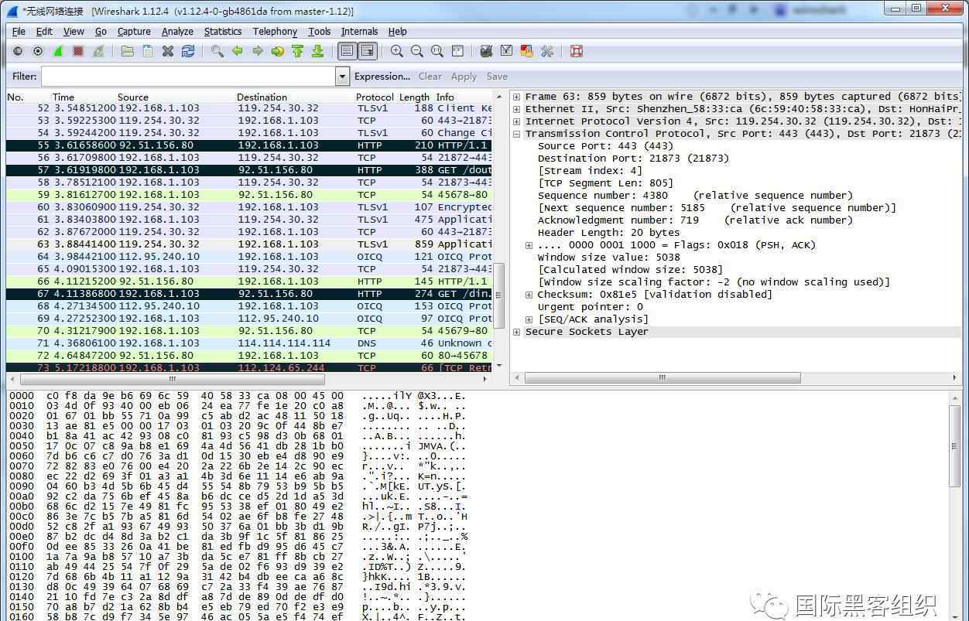The width and height of the screenshot is (969, 621).
Task: Open the Edit menu
Action: pyautogui.click(x=45, y=32)
